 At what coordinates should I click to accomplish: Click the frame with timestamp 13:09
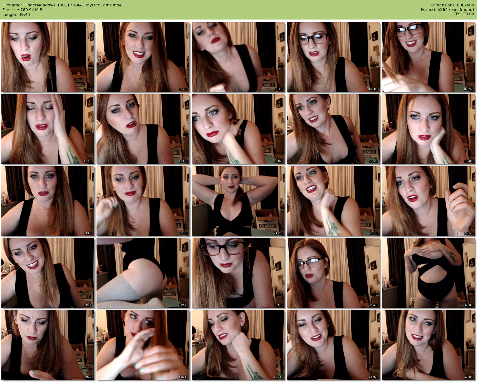[x=143, y=129]
